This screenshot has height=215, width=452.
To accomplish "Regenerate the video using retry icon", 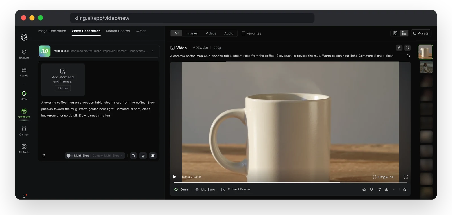I will pyautogui.click(x=407, y=48).
